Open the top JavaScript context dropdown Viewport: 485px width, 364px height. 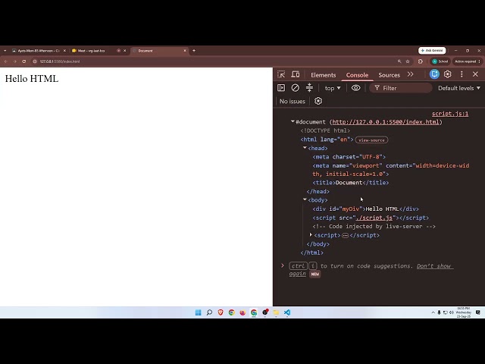tap(333, 88)
